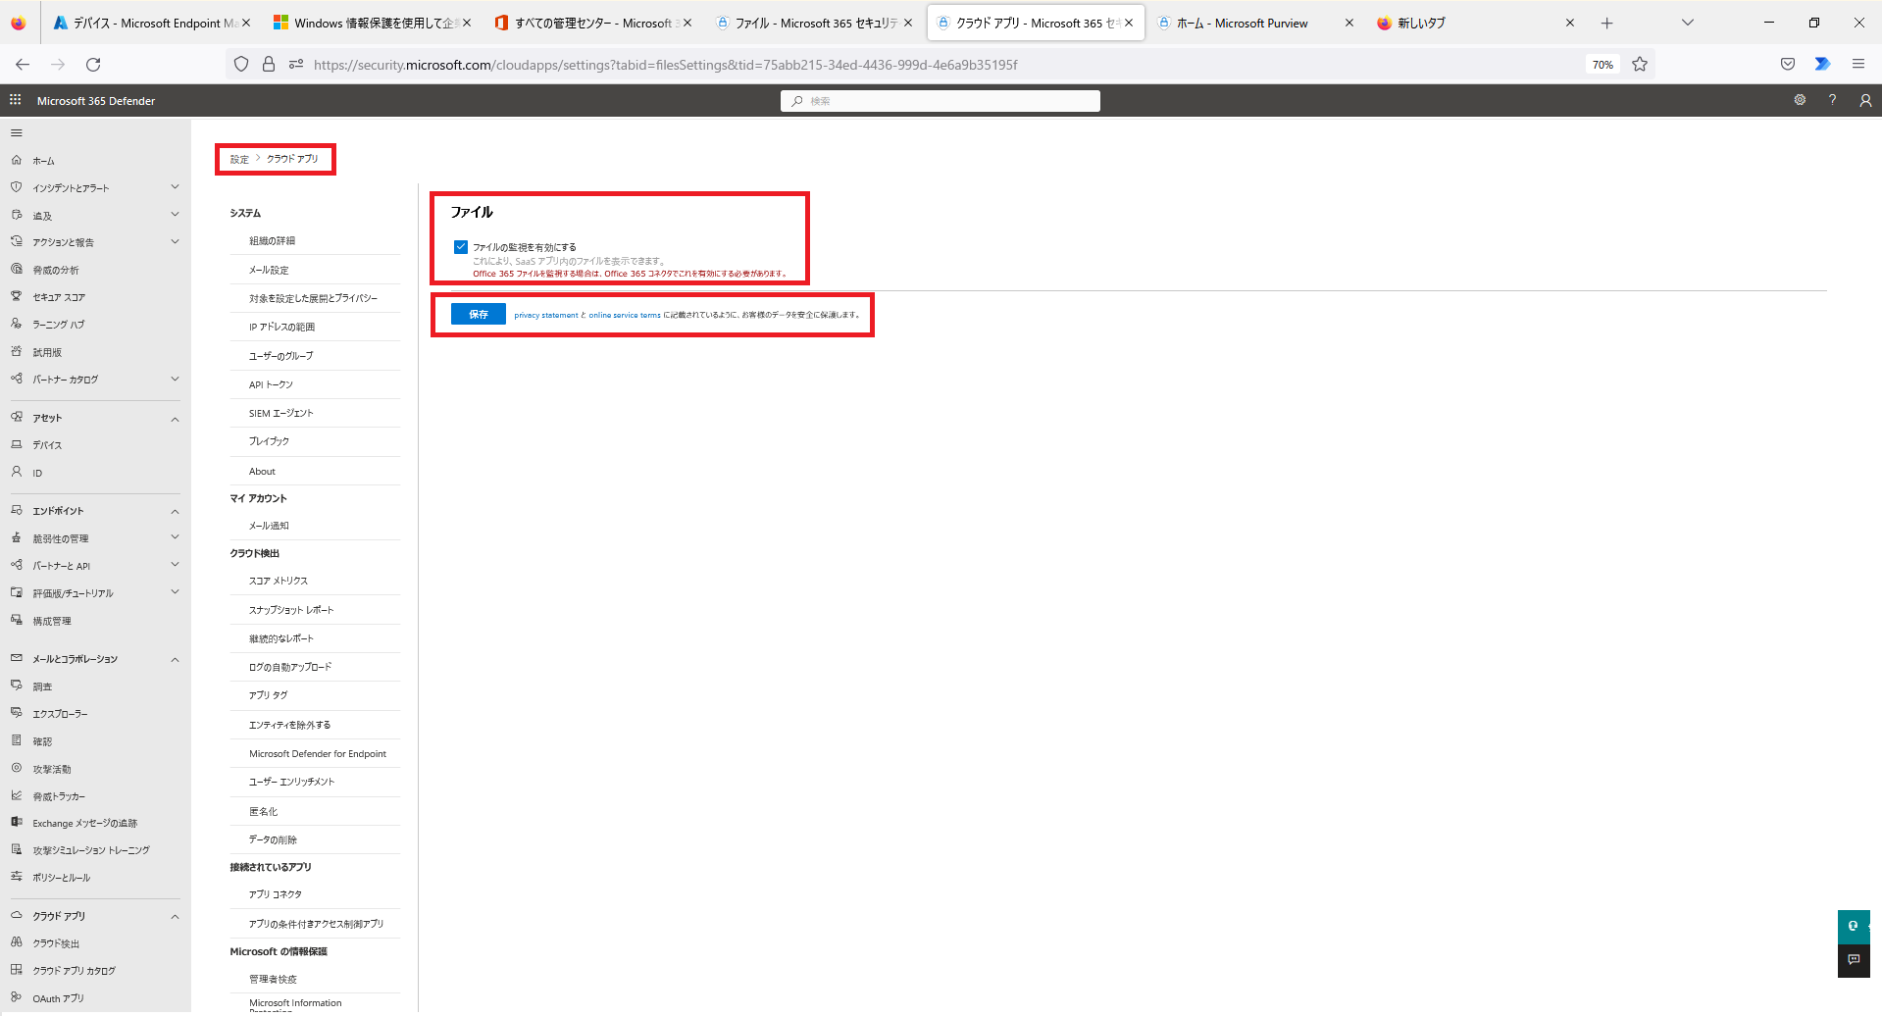
Task: Expand the パートナーと API chevron
Action: coord(175,564)
